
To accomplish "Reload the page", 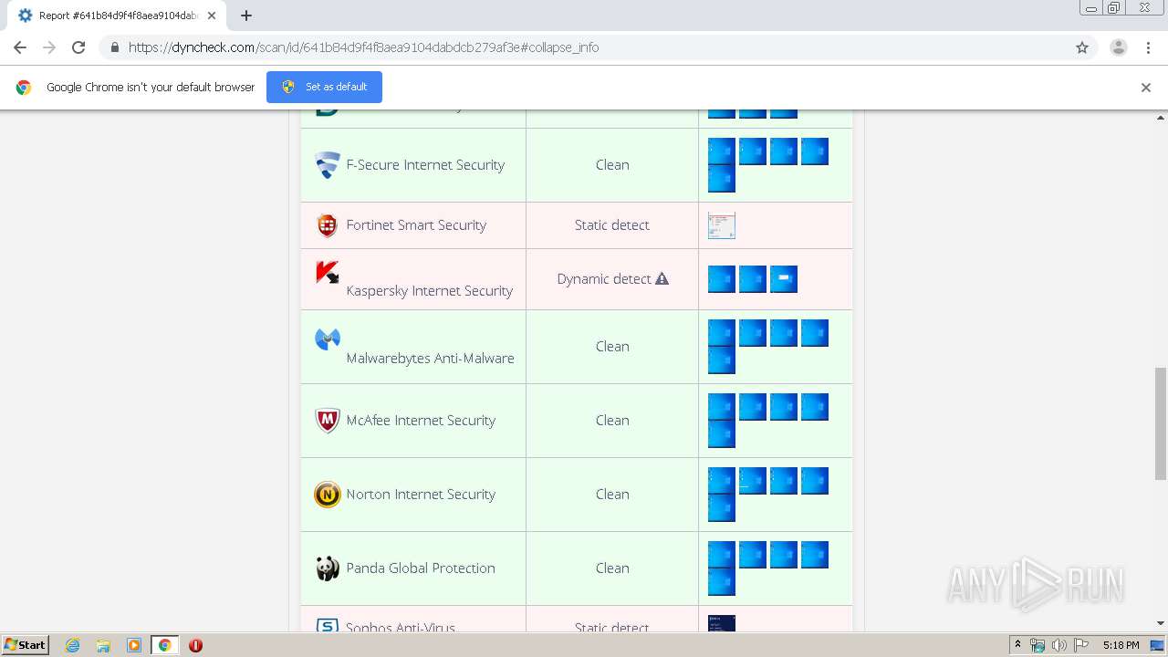I will (78, 47).
